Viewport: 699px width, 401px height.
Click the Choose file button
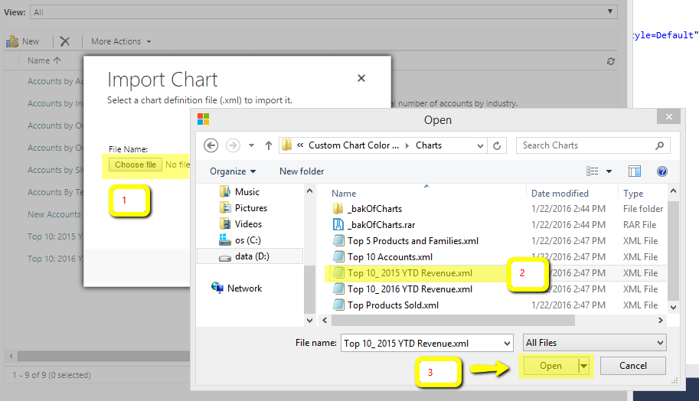[136, 165]
